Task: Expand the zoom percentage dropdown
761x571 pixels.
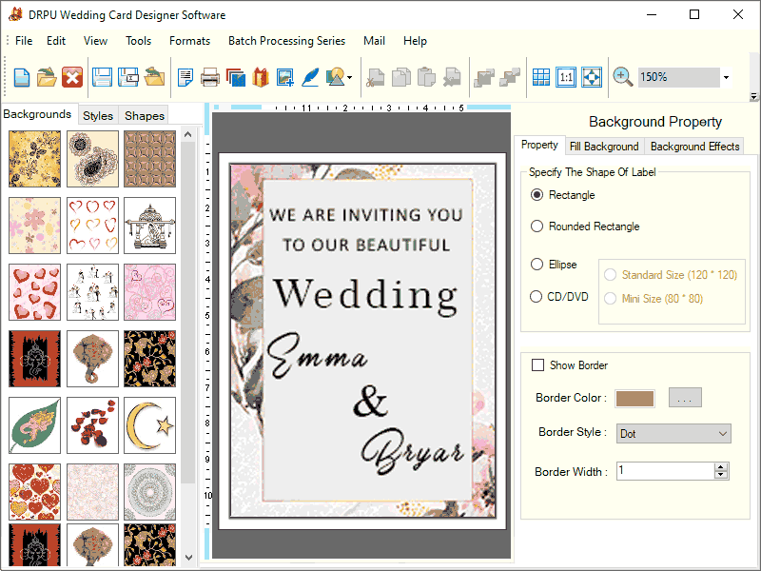Action: pyautogui.click(x=725, y=76)
